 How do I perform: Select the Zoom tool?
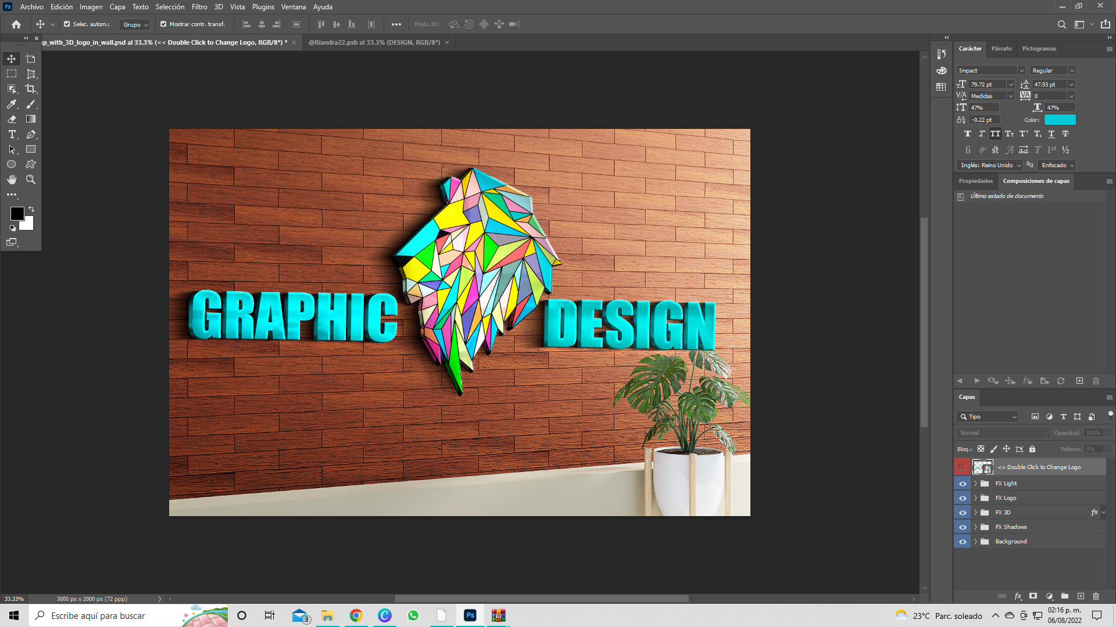[x=31, y=179]
